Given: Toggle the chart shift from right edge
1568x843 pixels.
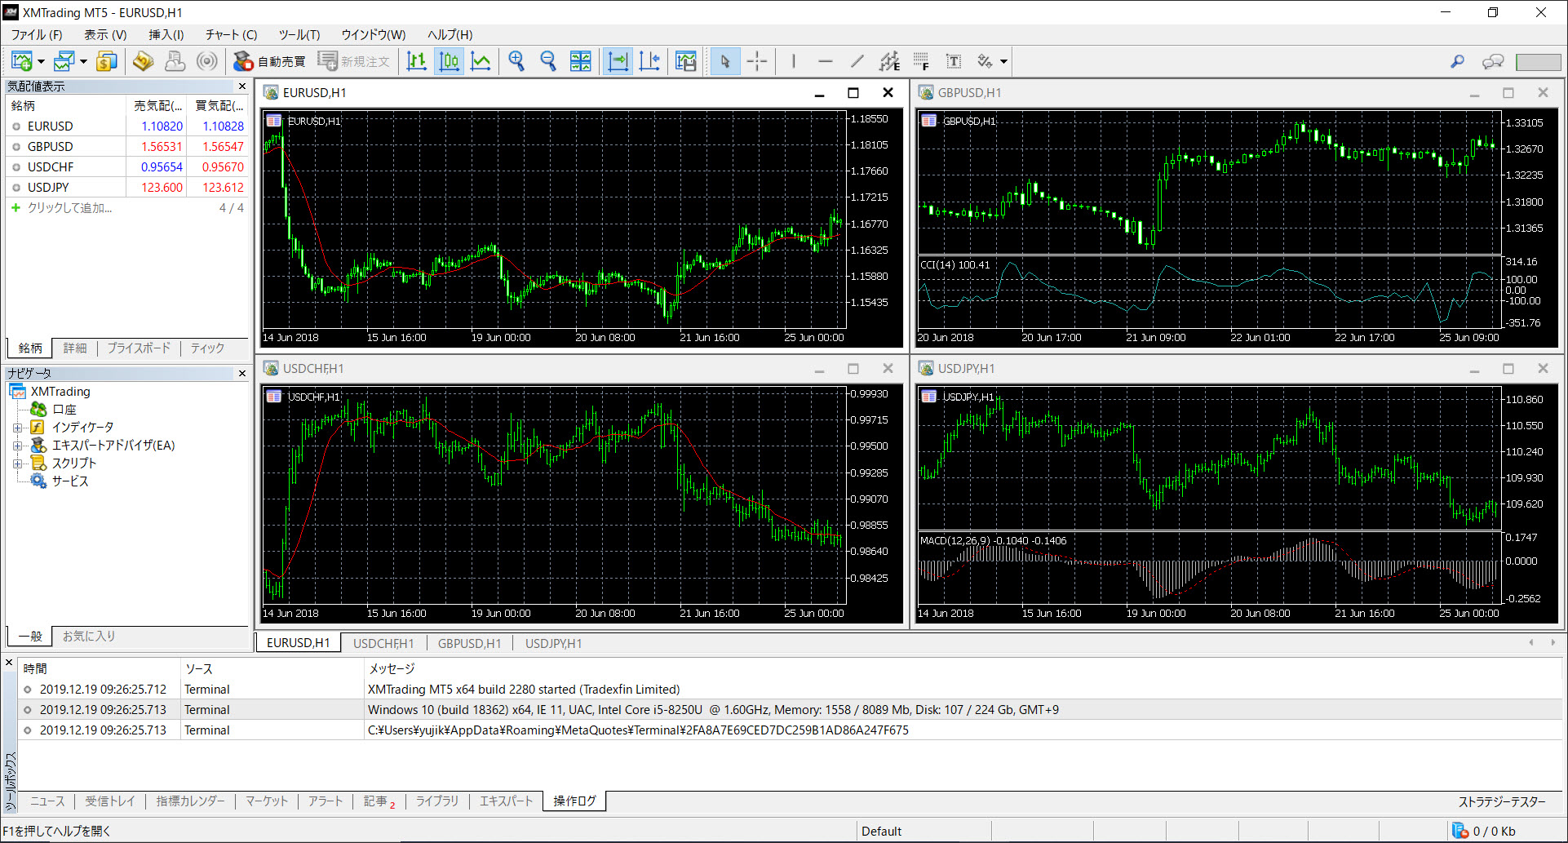Looking at the screenshot, I should click(650, 61).
